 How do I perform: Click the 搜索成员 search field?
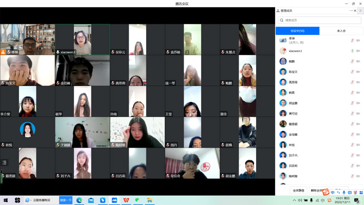(x=320, y=20)
